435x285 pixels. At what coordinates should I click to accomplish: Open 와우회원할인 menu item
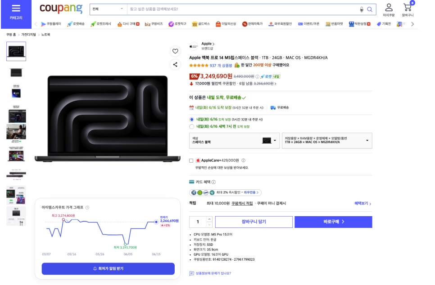click(x=280, y=24)
